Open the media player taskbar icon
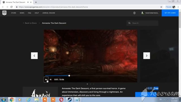Screen dimensions: 181x102 [20, 99]
